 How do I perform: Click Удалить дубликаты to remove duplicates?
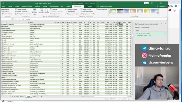point(21,12)
